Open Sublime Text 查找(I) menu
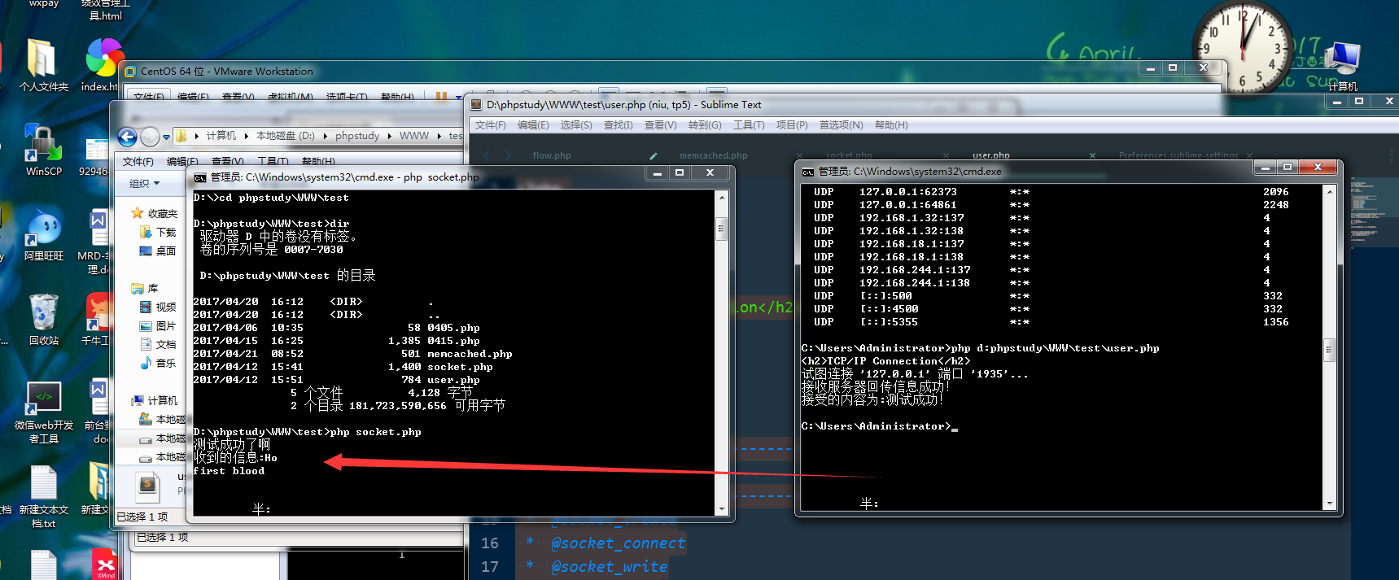This screenshot has width=1399, height=580. [x=619, y=125]
